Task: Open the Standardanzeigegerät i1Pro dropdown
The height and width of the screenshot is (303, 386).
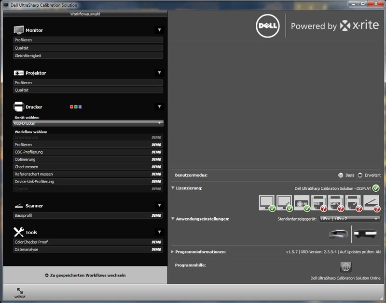Action: (x=350, y=219)
